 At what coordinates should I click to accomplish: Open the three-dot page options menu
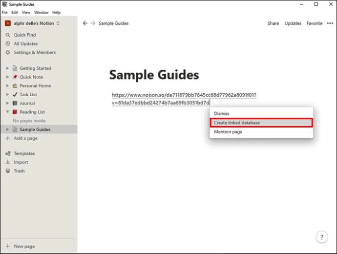click(330, 23)
